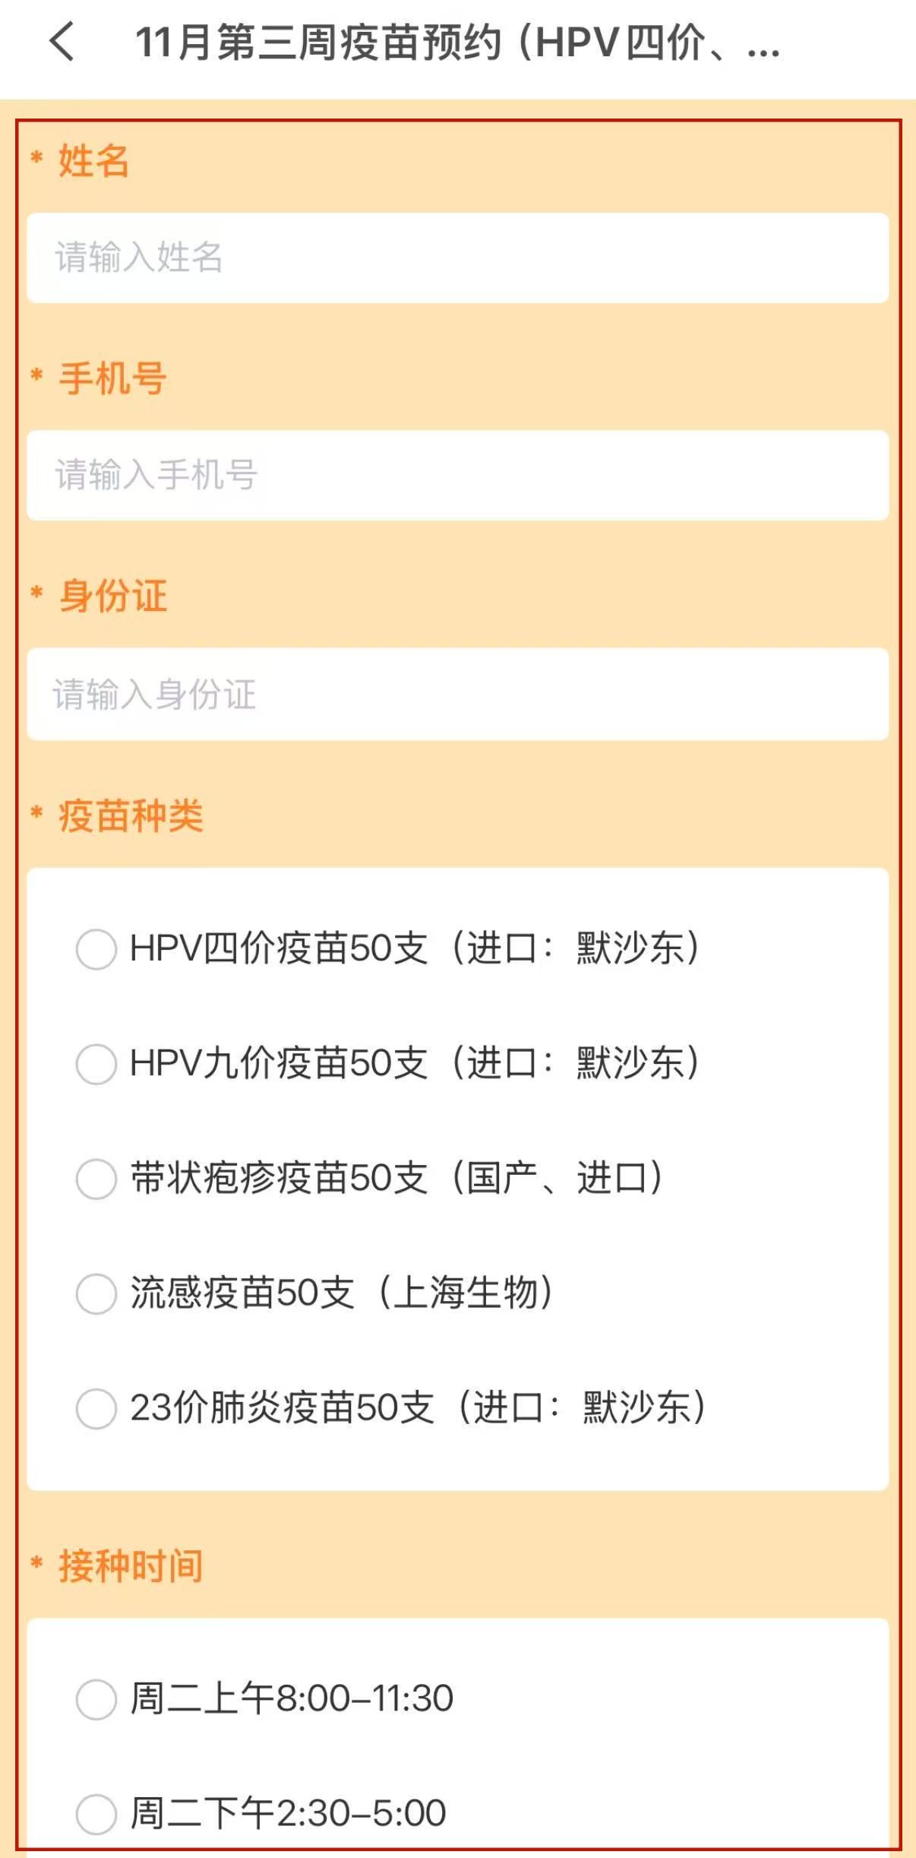
Task: Tap the 接种时间 section heading
Action: 131,1565
